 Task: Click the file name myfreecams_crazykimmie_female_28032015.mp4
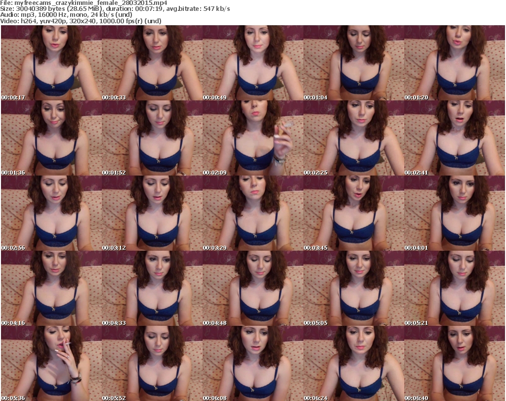click(x=91, y=3)
